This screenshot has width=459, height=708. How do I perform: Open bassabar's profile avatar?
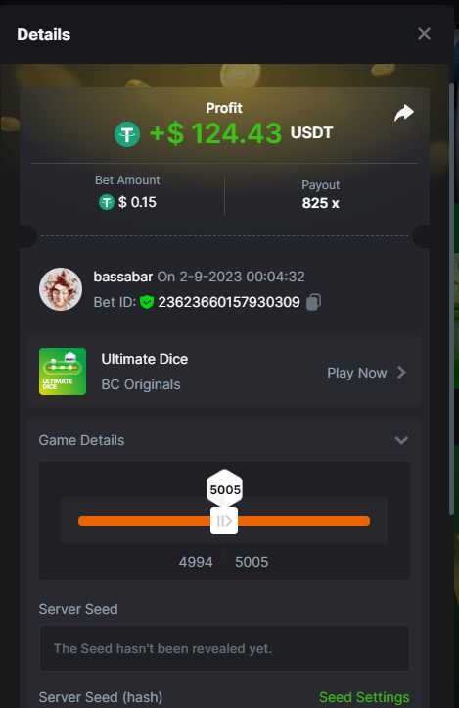pos(61,289)
